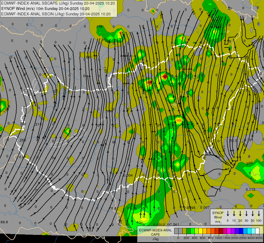Click the 0.112 value on the map
The height and width of the screenshot is (243, 264).
coord(251,190)
